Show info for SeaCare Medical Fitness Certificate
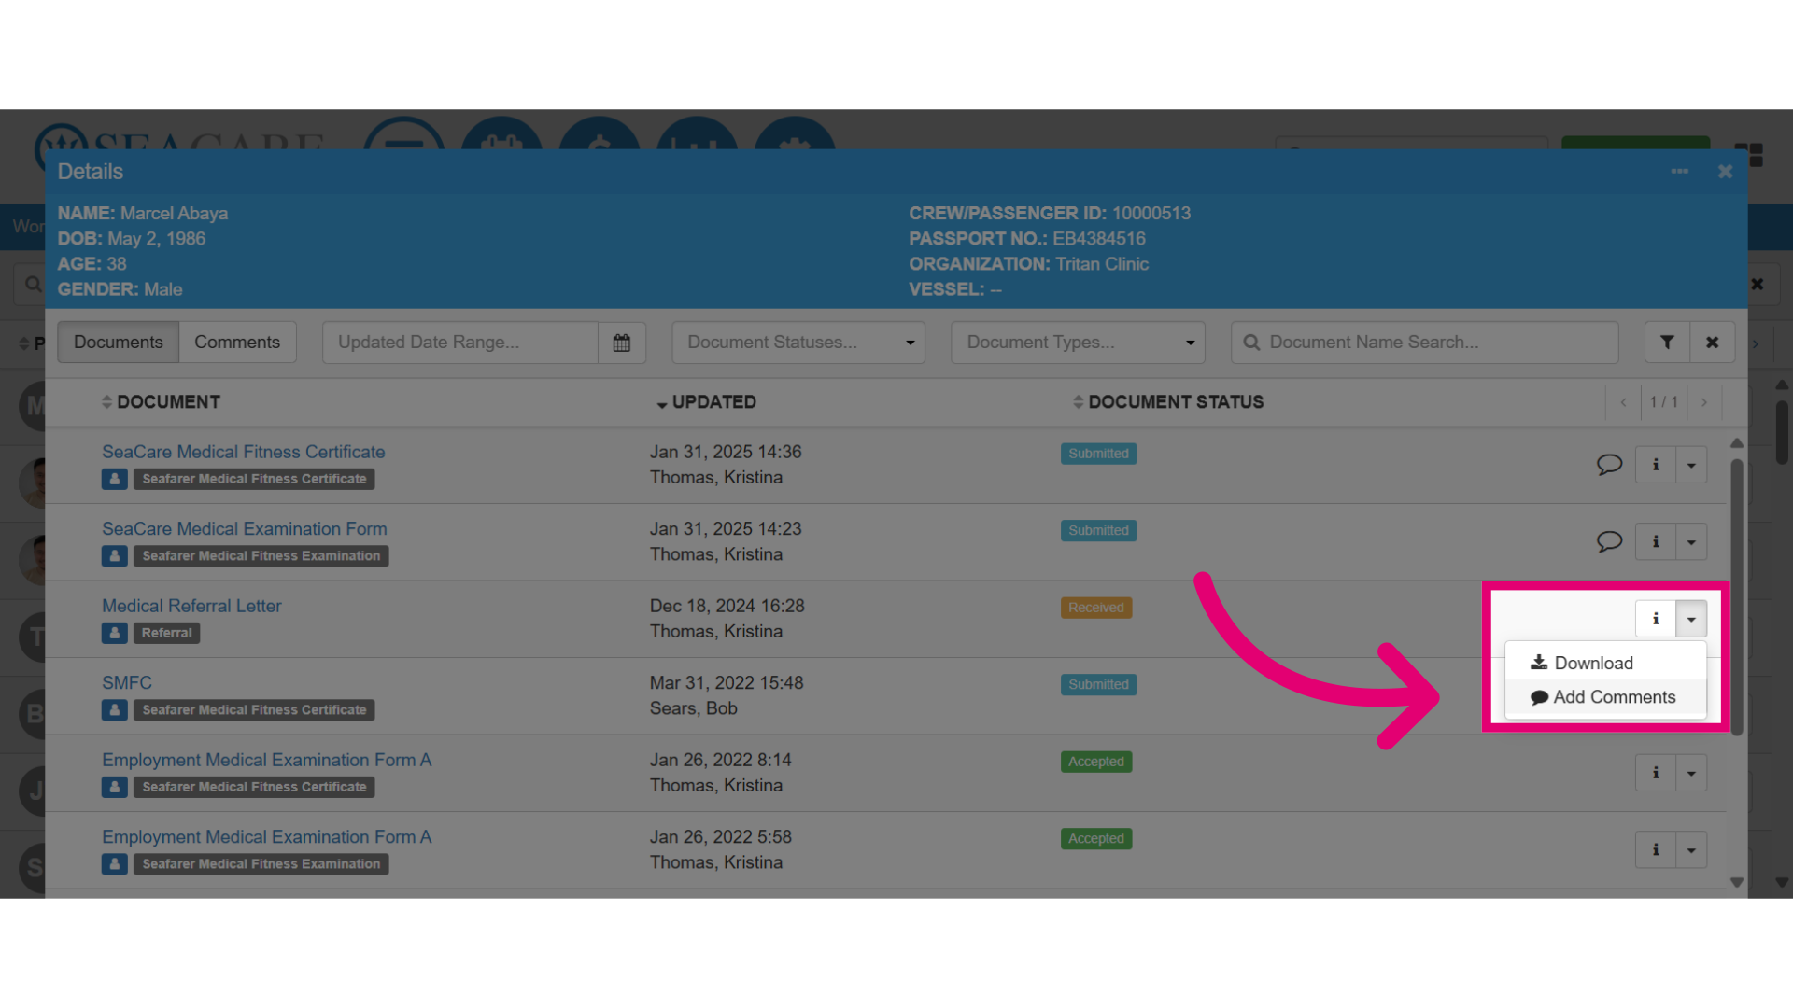1793x1008 pixels. (1656, 465)
